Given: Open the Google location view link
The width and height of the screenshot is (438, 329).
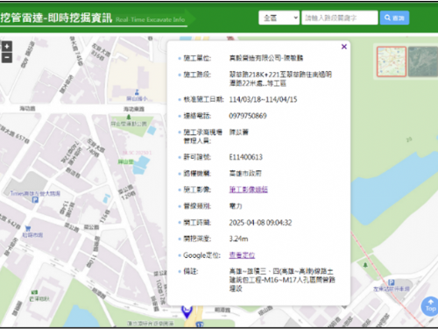Looking at the screenshot, I should (242, 255).
